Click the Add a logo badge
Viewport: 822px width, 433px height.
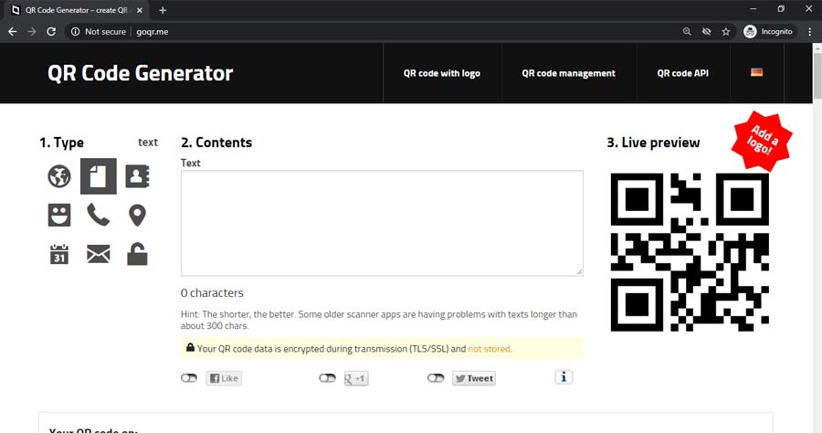point(762,138)
